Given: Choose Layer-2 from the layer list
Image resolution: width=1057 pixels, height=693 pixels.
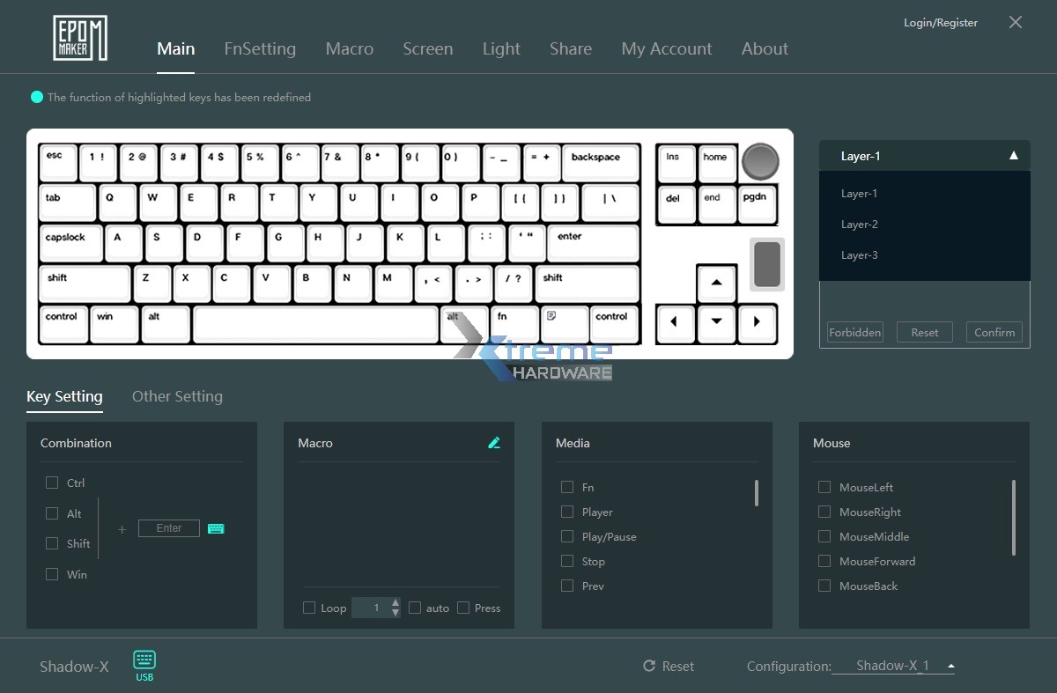Looking at the screenshot, I should [859, 225].
